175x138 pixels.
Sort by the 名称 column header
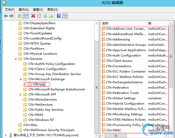point(124,23)
